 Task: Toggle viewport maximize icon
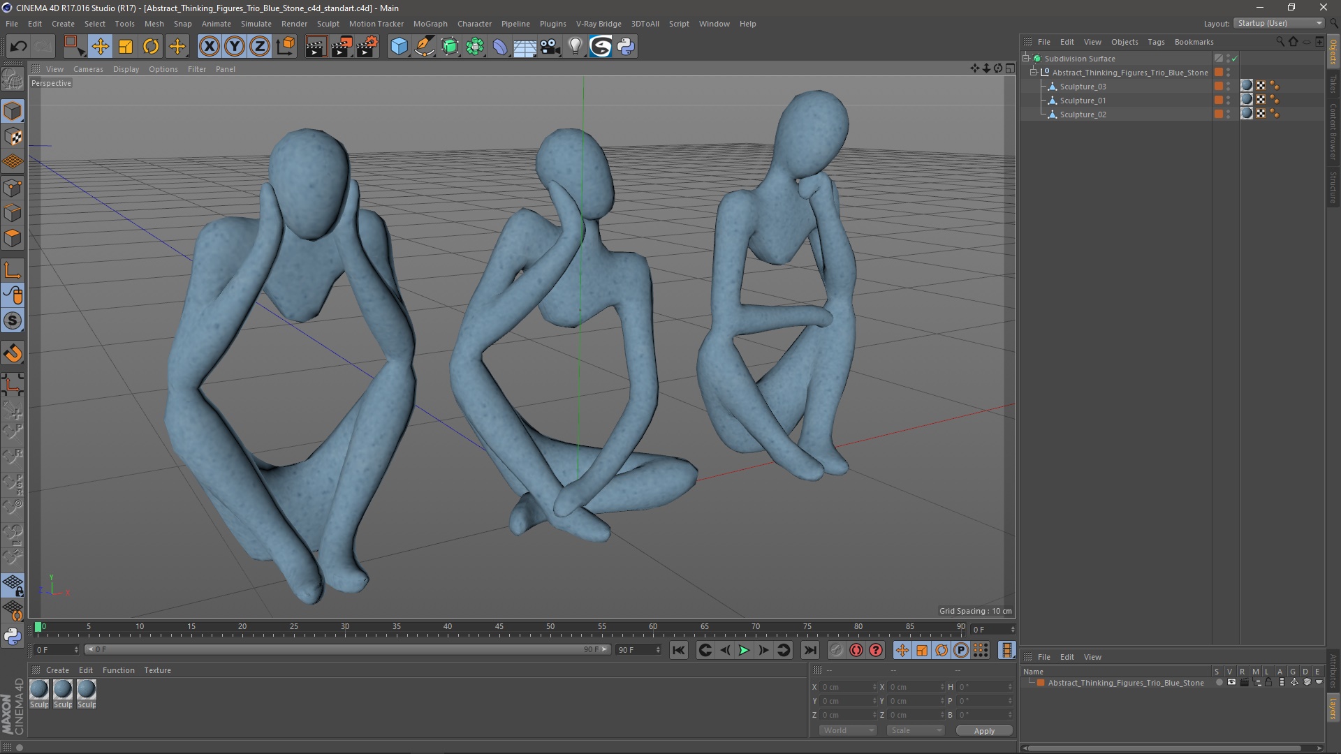click(x=1010, y=68)
